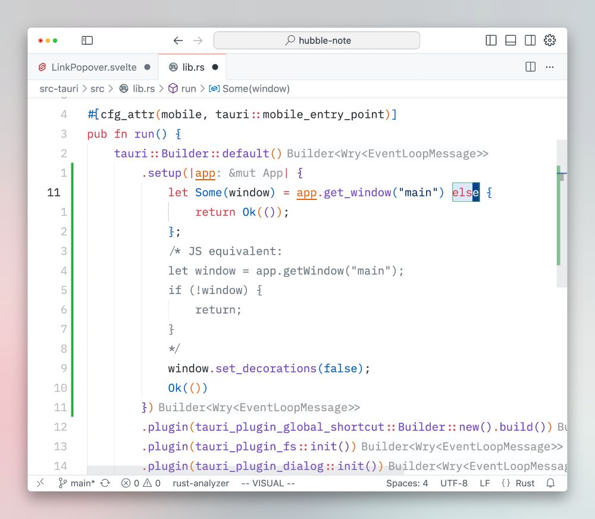This screenshot has height=519, width=595.
Task: Change LF end of line sequence
Action: (x=484, y=483)
